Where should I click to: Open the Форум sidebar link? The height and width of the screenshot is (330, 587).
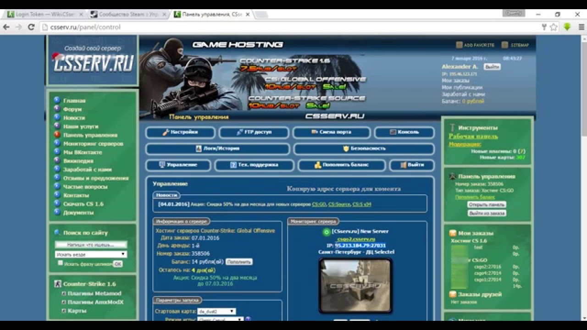pyautogui.click(x=72, y=109)
